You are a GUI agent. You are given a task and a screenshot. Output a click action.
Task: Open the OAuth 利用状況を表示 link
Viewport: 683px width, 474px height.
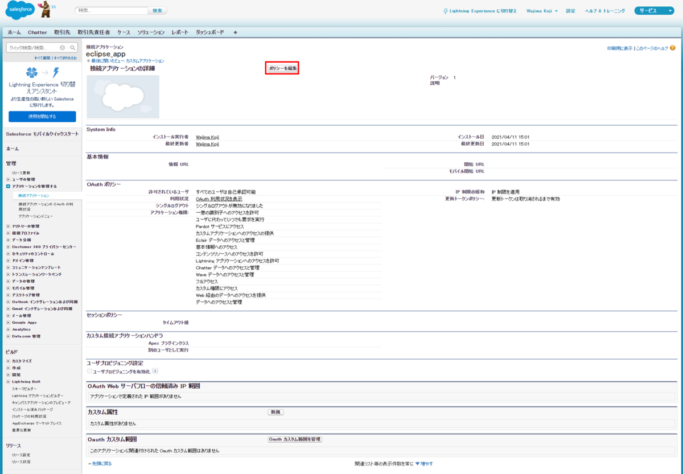point(219,199)
